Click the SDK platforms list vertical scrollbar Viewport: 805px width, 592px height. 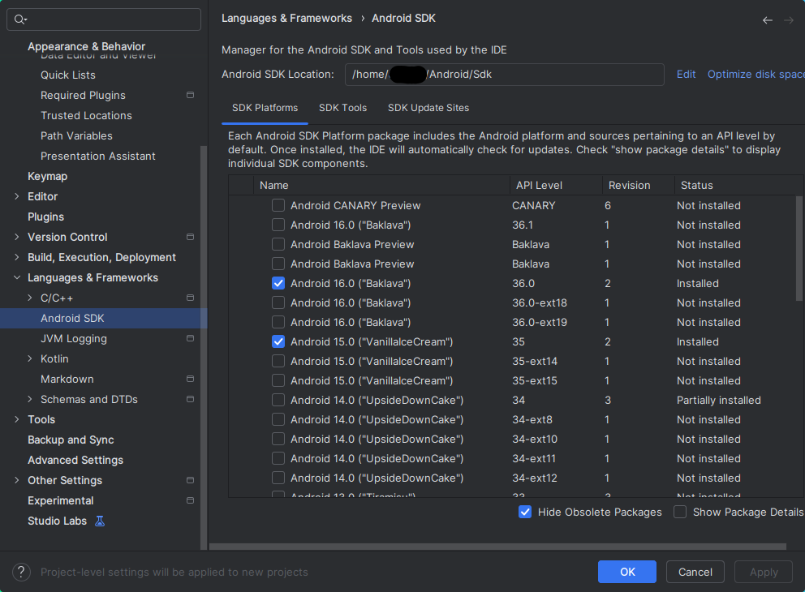click(799, 247)
